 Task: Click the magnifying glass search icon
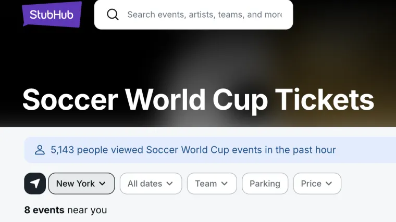[113, 15]
